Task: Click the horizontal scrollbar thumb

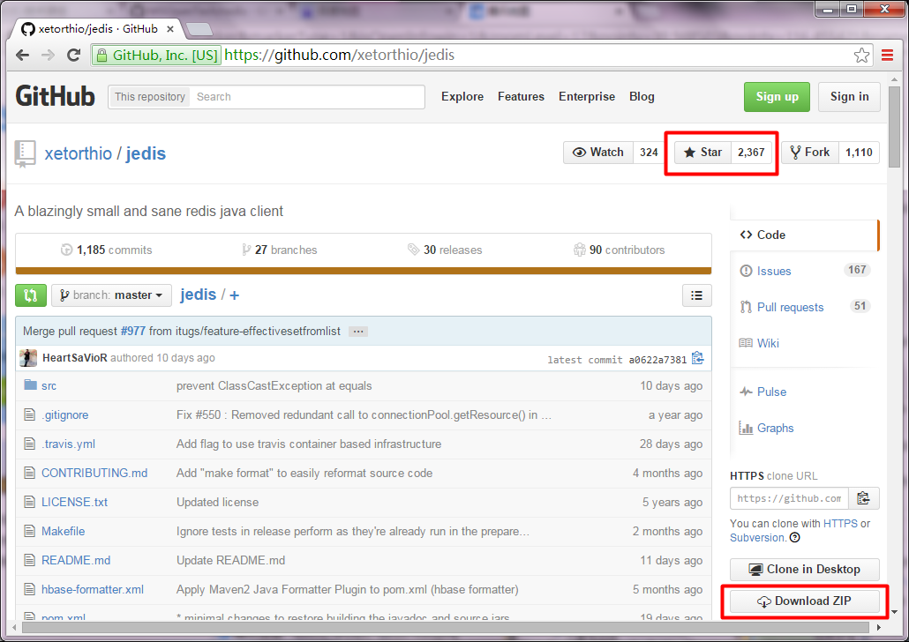Action: [x=445, y=628]
